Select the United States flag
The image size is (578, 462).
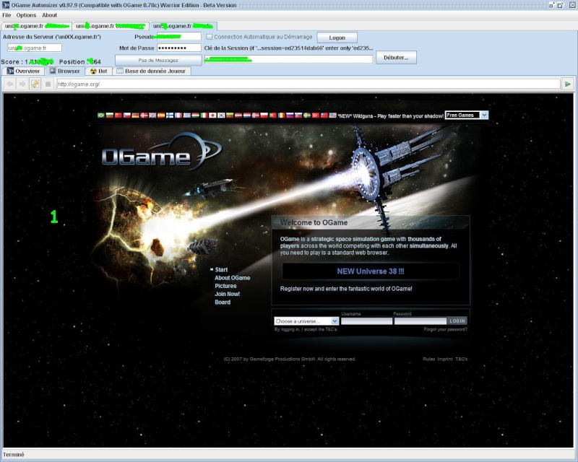coord(333,115)
